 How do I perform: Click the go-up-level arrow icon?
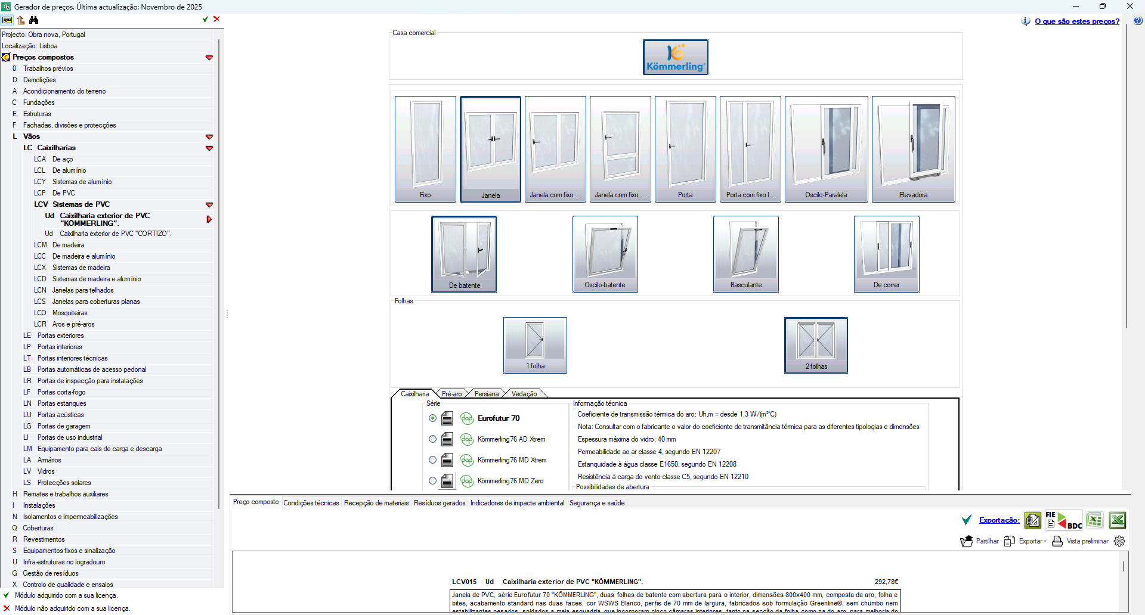pyautogui.click(x=21, y=20)
